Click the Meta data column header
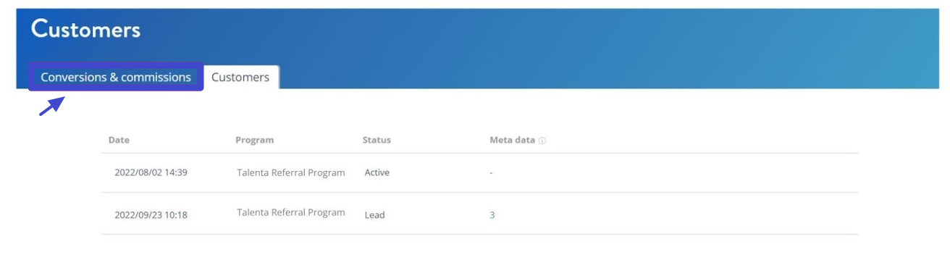The width and height of the screenshot is (950, 279). pos(513,140)
